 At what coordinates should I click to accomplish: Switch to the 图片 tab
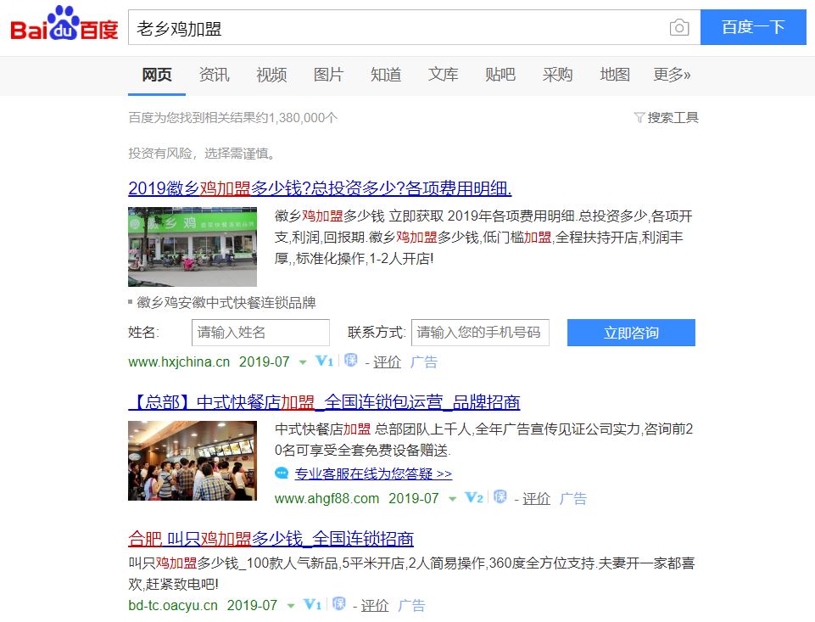(x=328, y=75)
